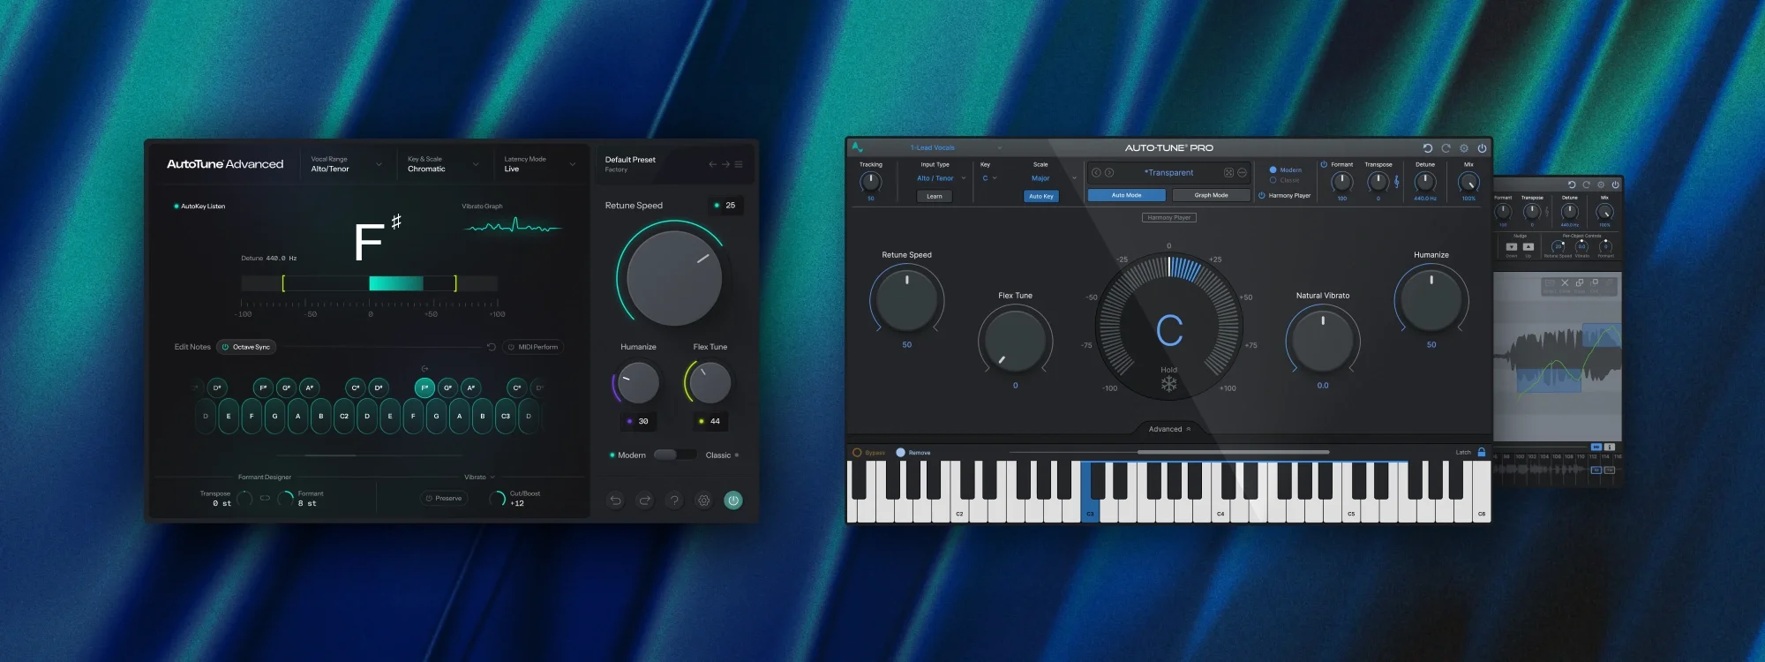1765x662 pixels.
Task: Click the undo icon in Auto-Tune Pro header
Action: [x=1428, y=148]
